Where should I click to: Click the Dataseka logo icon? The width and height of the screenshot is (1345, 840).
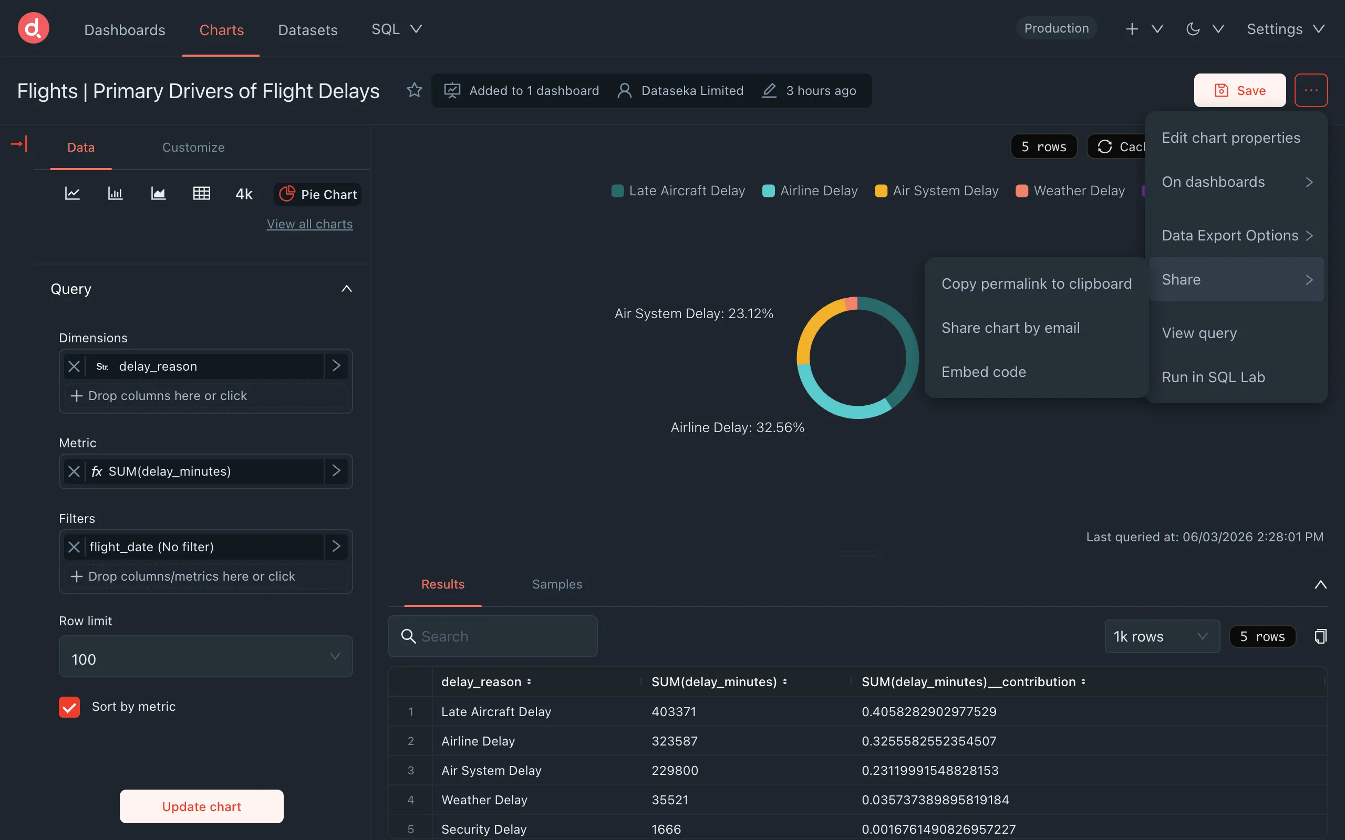tap(33, 28)
